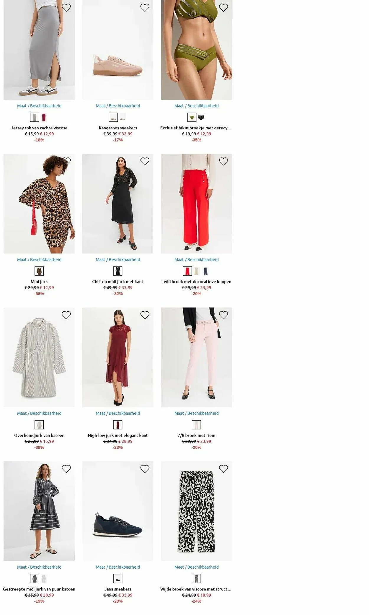
Task: Heart the Jana sneakers
Action: 145,469
